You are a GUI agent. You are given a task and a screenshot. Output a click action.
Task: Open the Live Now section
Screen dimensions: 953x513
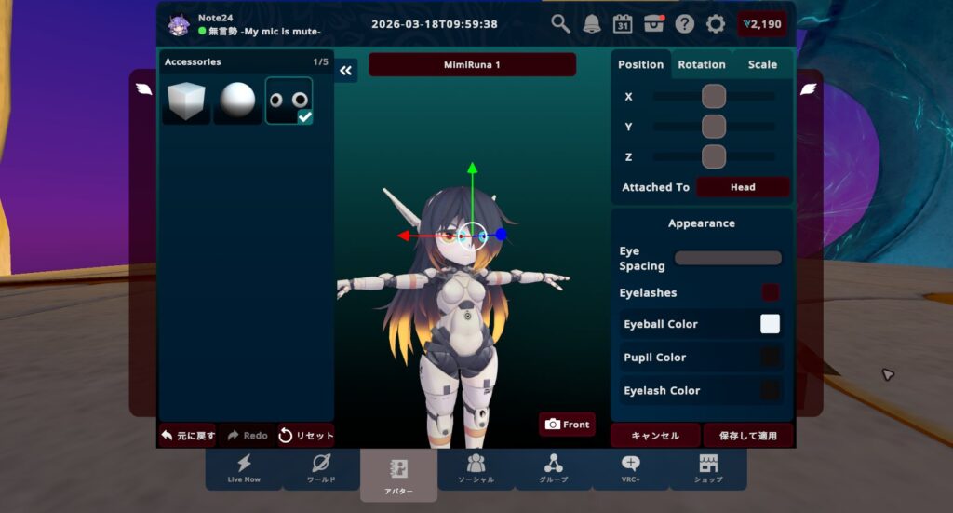point(244,468)
